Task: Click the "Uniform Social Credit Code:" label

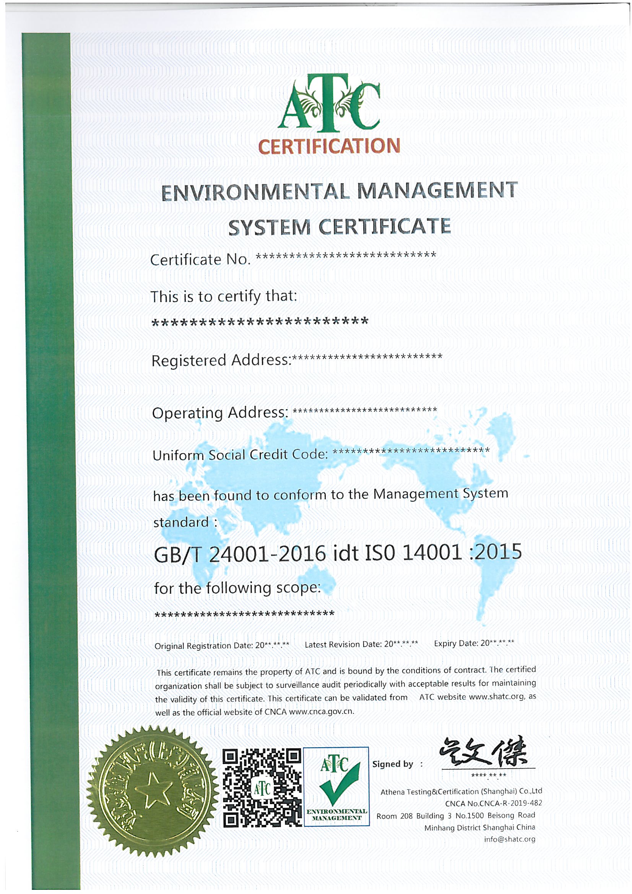Action: [240, 455]
